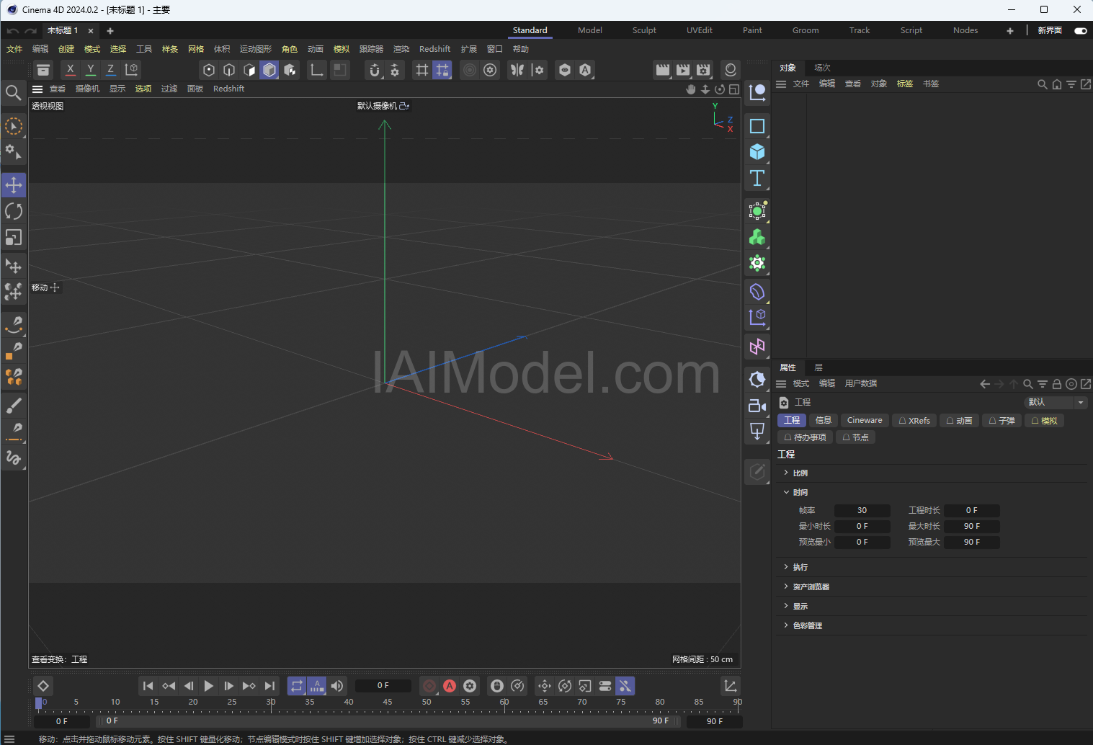Add a Cube primitive object
Viewport: 1093px width, 745px height.
click(757, 152)
